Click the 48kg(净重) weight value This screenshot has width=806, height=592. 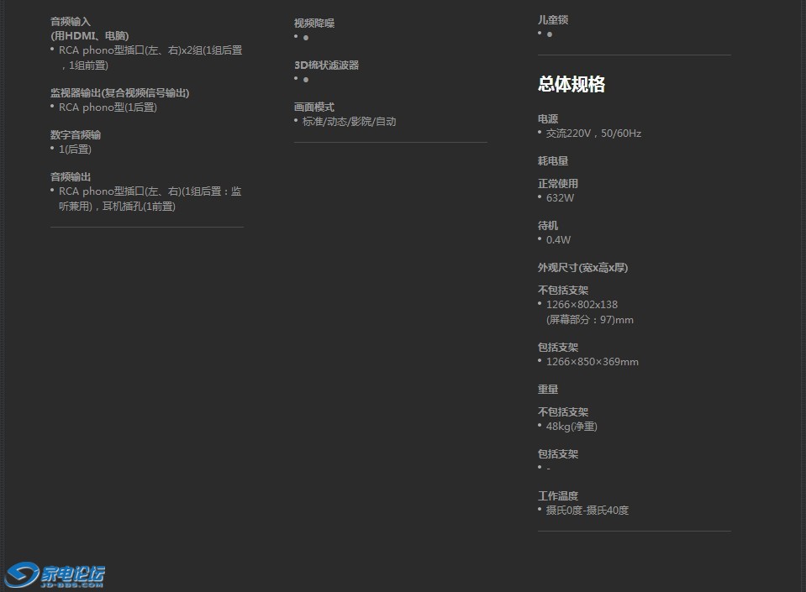click(x=572, y=427)
